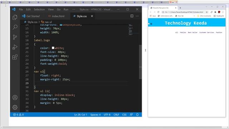Place cursor on line 29 in editor
Viewport: 229px width, 129px height.
point(81,83)
